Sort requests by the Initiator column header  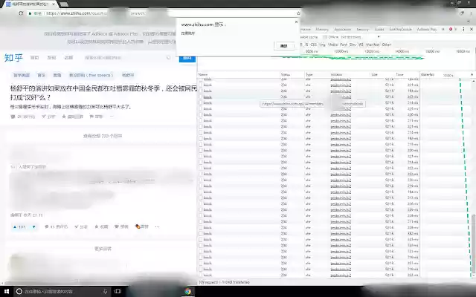click(x=350, y=74)
